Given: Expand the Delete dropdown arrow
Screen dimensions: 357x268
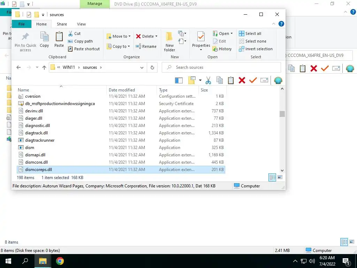Looking at the screenshot, I should [x=156, y=36].
